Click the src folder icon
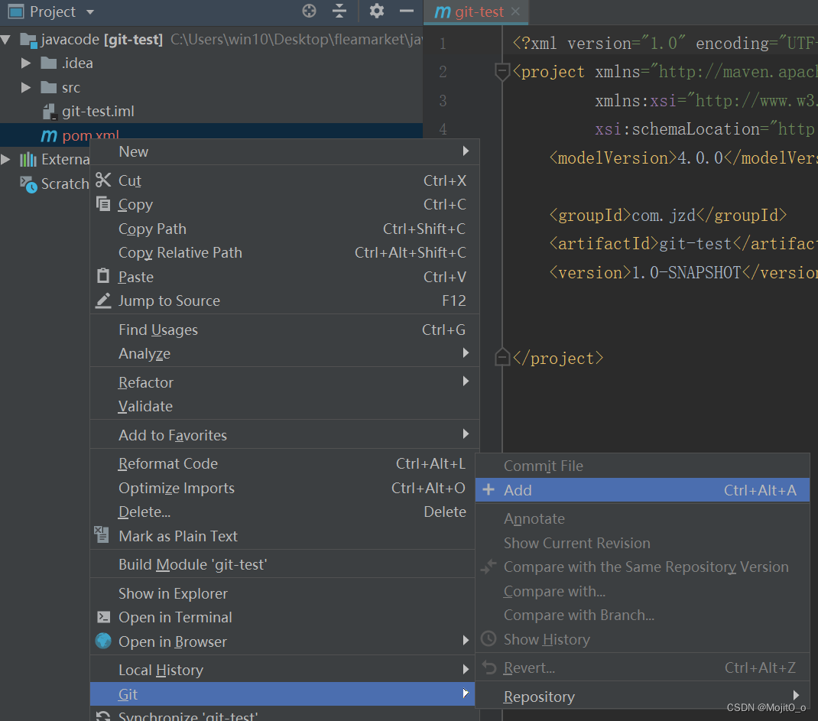The height and width of the screenshot is (721, 818). tap(48, 87)
